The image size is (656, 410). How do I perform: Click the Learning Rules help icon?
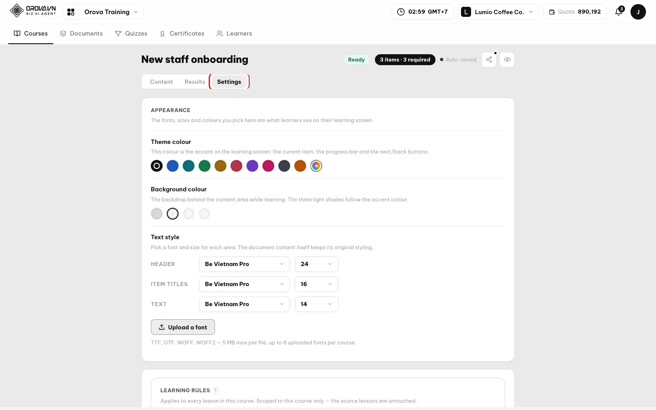tap(215, 390)
